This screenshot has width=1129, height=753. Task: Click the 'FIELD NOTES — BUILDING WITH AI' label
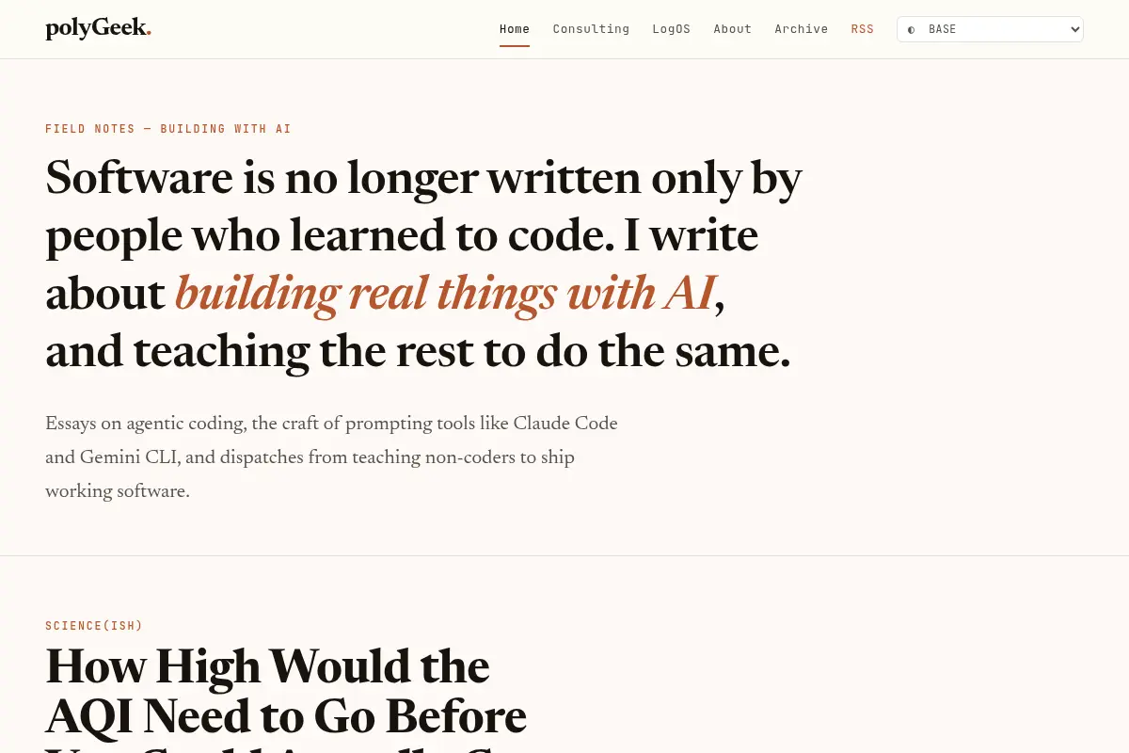click(x=168, y=129)
